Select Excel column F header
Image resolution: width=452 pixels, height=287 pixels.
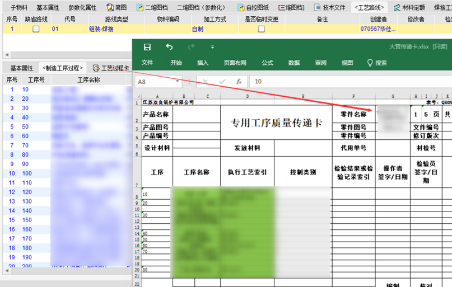(x=353, y=96)
